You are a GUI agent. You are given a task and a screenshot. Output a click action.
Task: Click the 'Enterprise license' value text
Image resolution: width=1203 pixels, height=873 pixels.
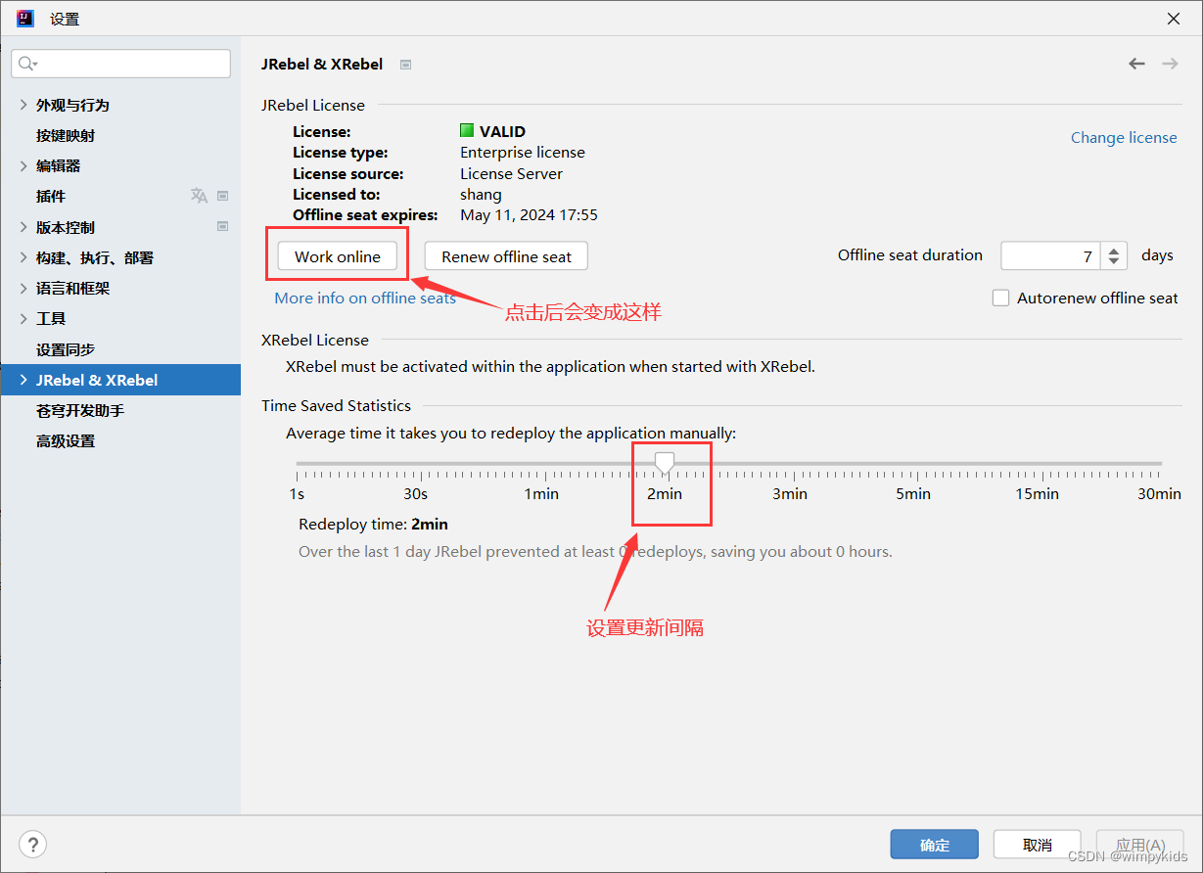(523, 152)
